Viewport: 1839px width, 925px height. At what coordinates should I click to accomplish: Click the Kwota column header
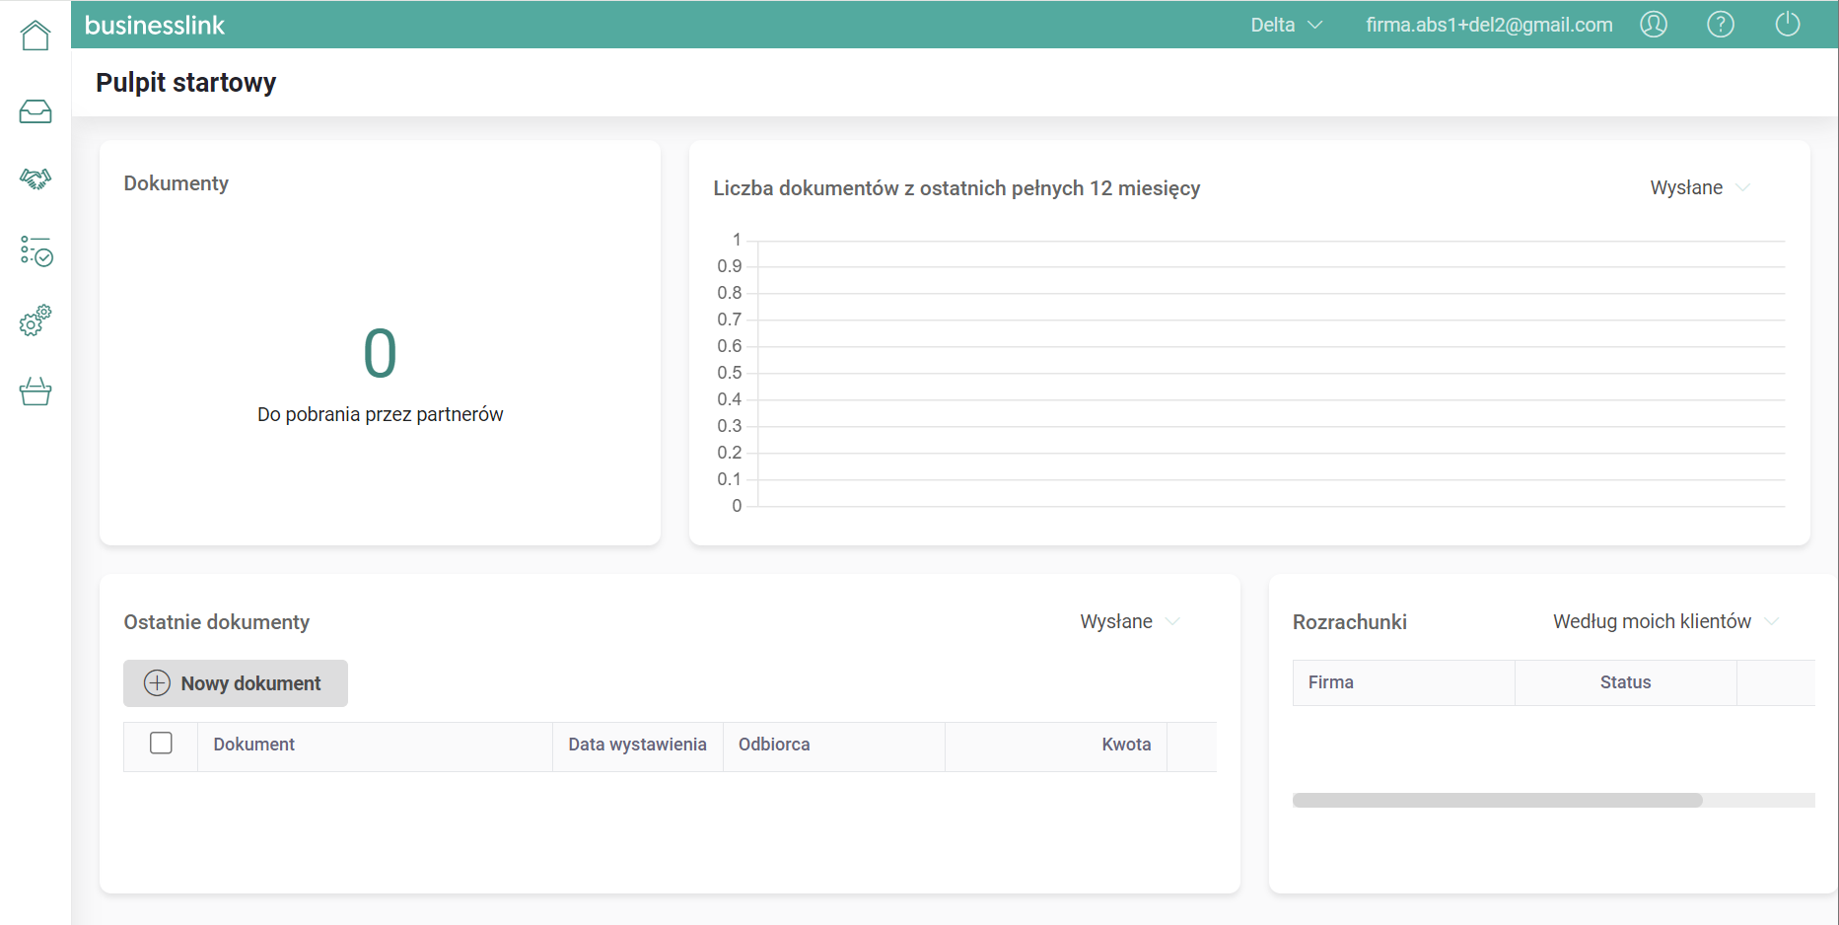1056,745
